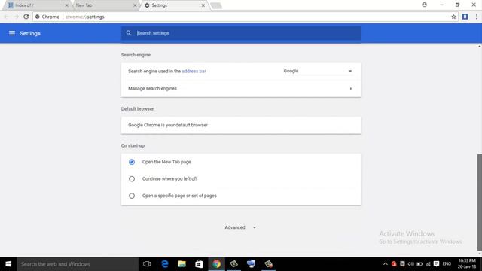Click the Windows taskbar search box

pos(78,264)
